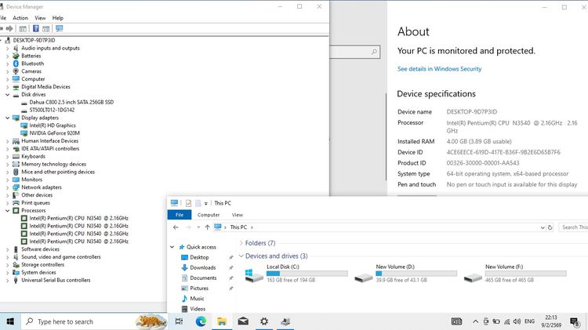This screenshot has width=588, height=330.
Task: Click the refresh icon beside address bar
Action: pos(550,227)
